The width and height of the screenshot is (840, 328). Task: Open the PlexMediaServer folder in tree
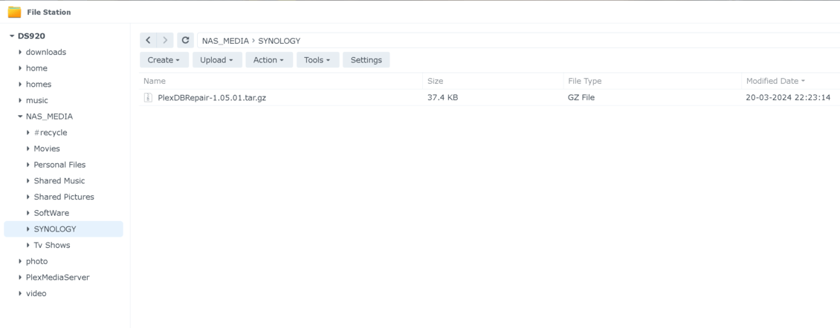pyautogui.click(x=58, y=278)
